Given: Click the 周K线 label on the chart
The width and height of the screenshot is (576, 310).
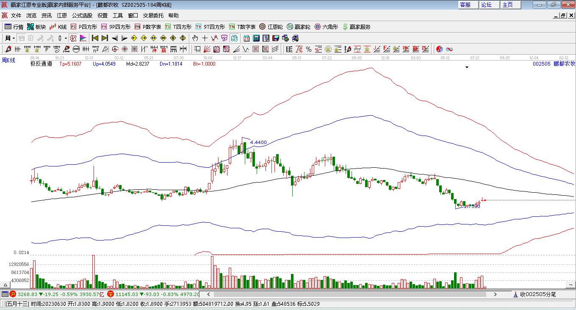Looking at the screenshot, I should pos(8,60).
